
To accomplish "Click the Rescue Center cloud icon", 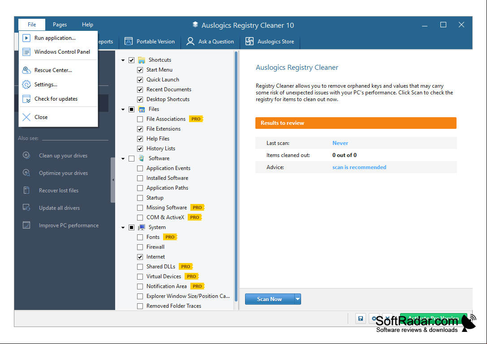I will pos(26,70).
